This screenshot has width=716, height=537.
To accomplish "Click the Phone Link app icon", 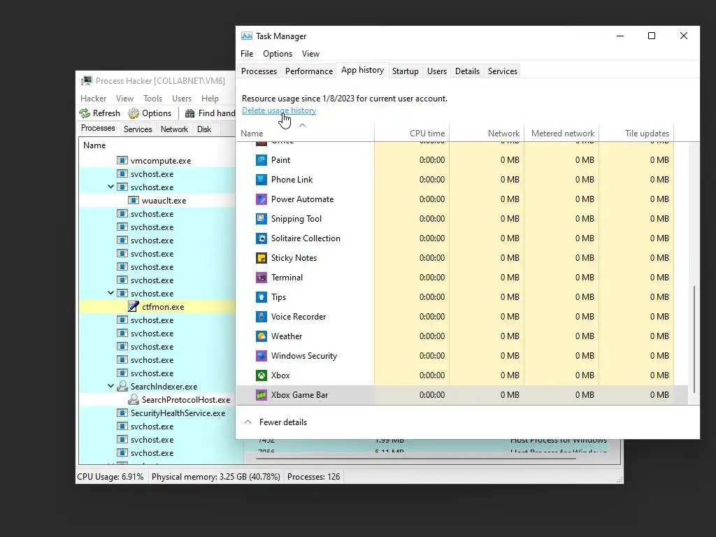I will click(x=262, y=180).
